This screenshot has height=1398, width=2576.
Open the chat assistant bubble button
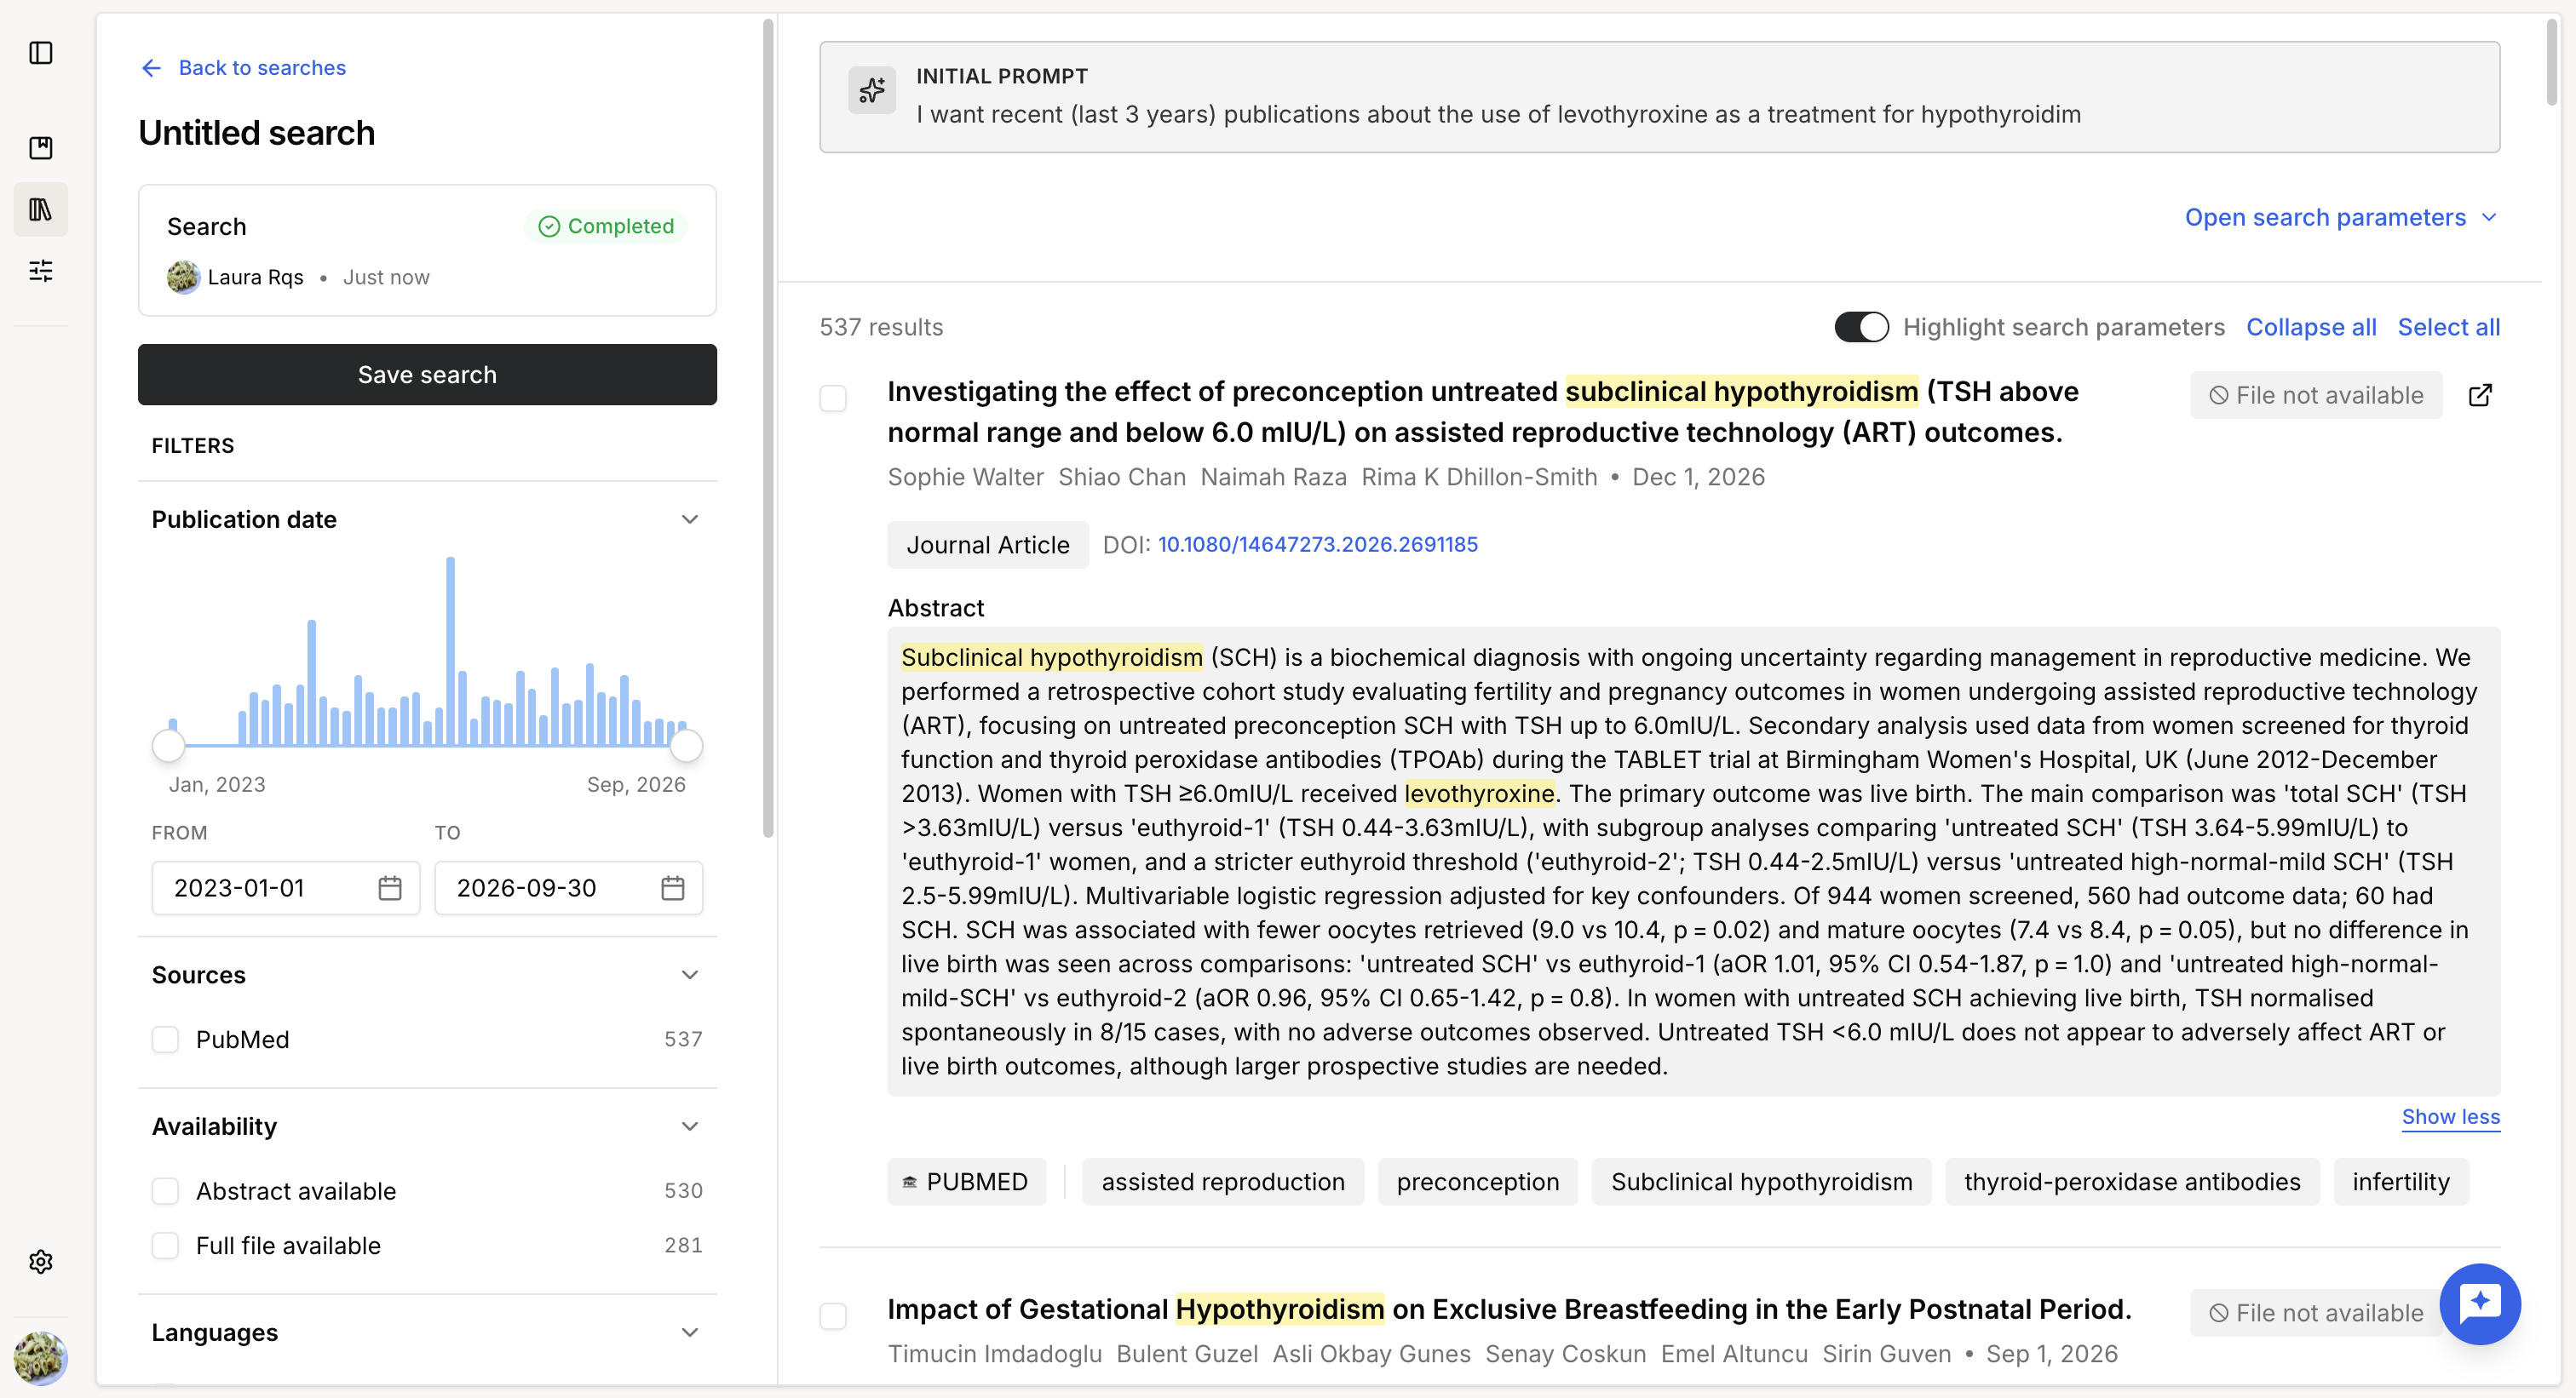point(2479,1303)
